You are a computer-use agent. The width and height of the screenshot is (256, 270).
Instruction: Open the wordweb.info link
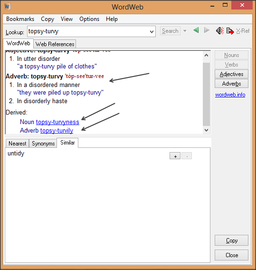(x=230, y=95)
